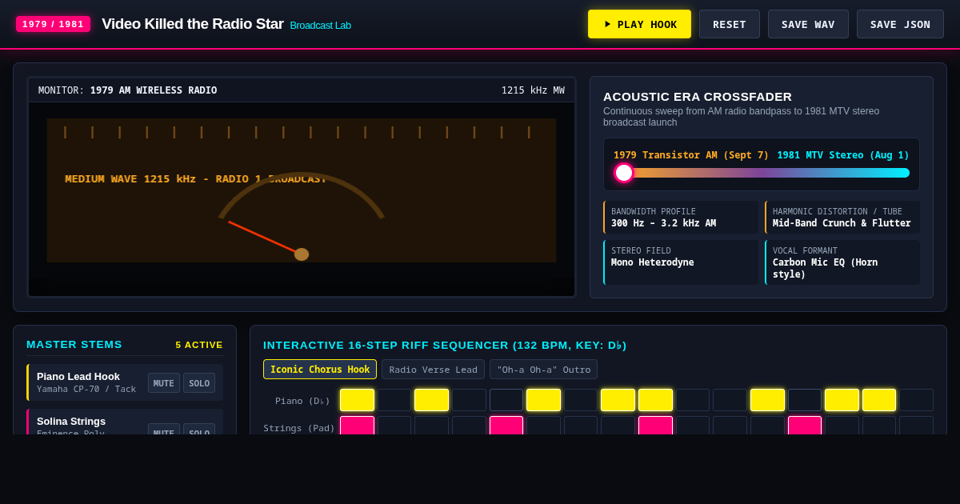The image size is (960, 504).
Task: Enable step 7 in the Piano row
Action: pyautogui.click(x=581, y=400)
